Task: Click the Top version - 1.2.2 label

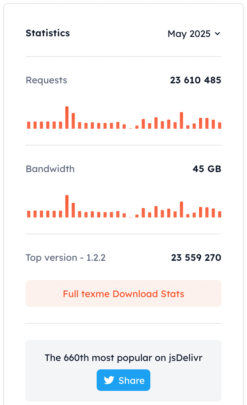Action: click(x=66, y=258)
